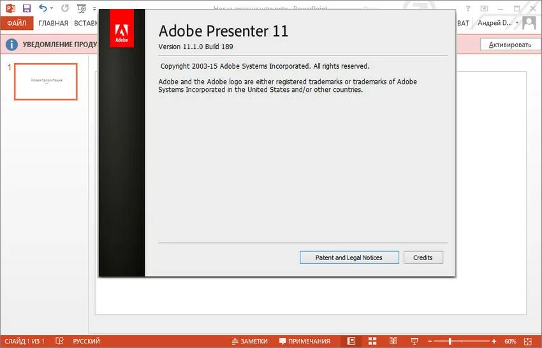Toggle the ЗАМЕТКИ notes pane

pyautogui.click(x=249, y=341)
